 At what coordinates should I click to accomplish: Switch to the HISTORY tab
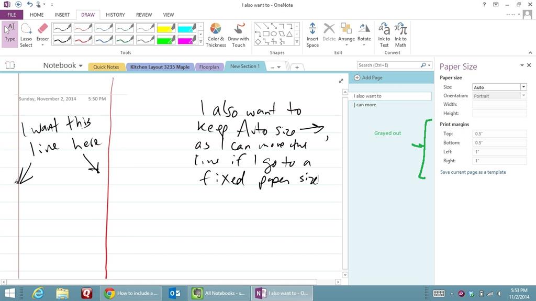(x=115, y=15)
